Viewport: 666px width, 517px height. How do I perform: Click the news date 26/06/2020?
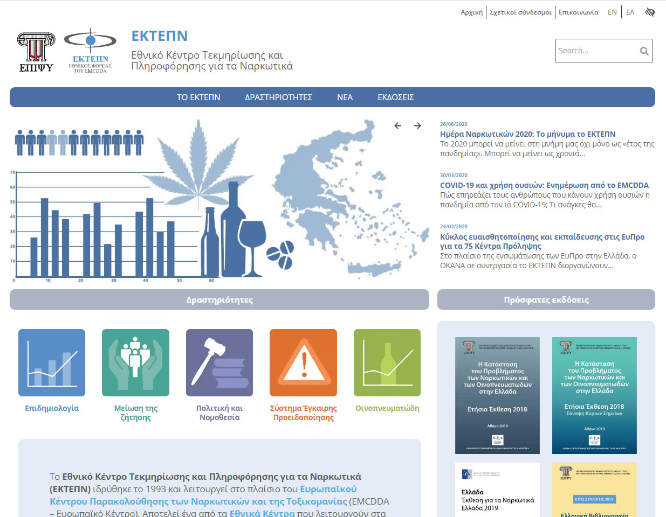tap(454, 124)
